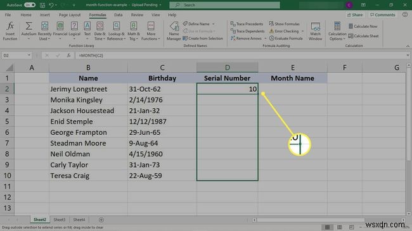Expand the Define Name dropdown arrow

tap(214, 24)
